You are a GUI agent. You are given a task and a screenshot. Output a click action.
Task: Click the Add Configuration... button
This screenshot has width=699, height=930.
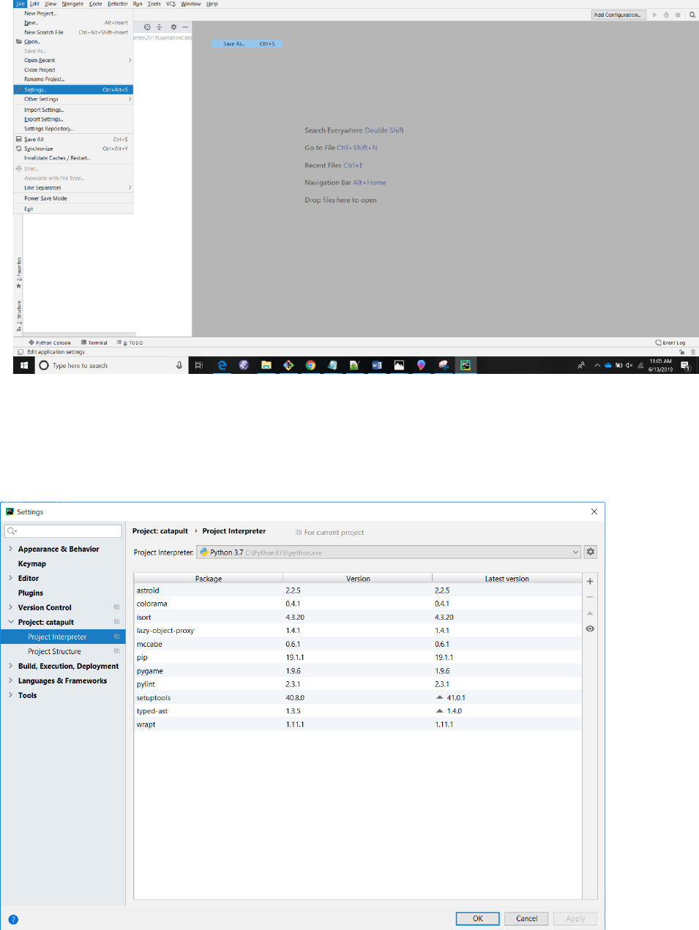[x=618, y=15]
